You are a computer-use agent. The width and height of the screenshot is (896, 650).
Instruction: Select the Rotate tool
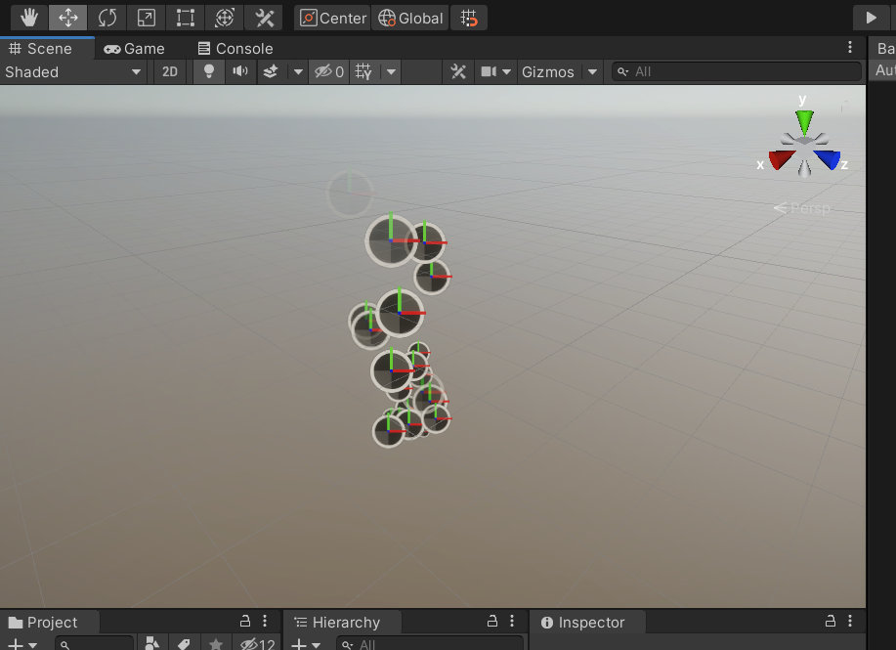[107, 18]
